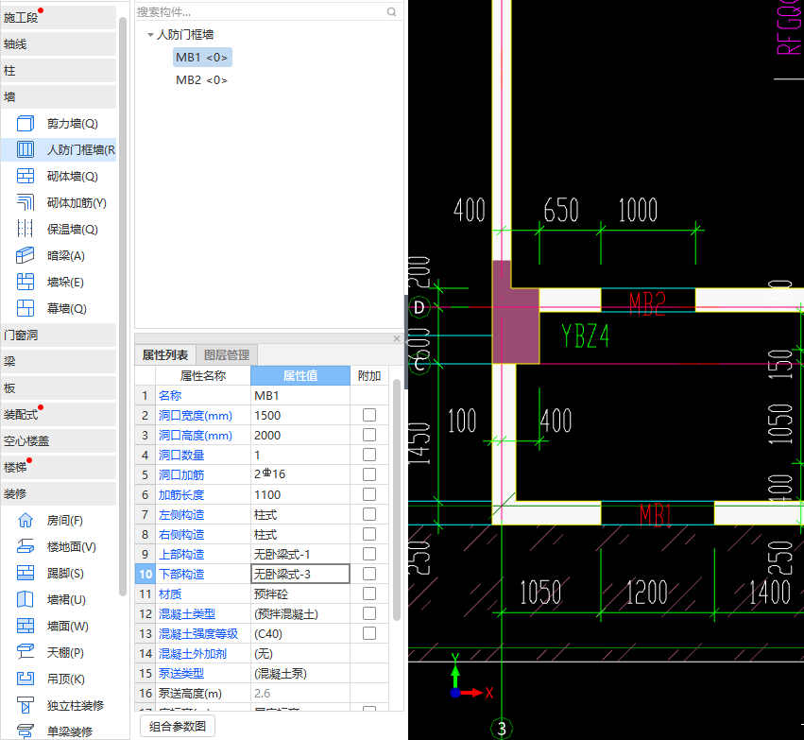Toggle the 右侧构造 additional checkbox
Image resolution: width=804 pixels, height=740 pixels.
(x=369, y=534)
